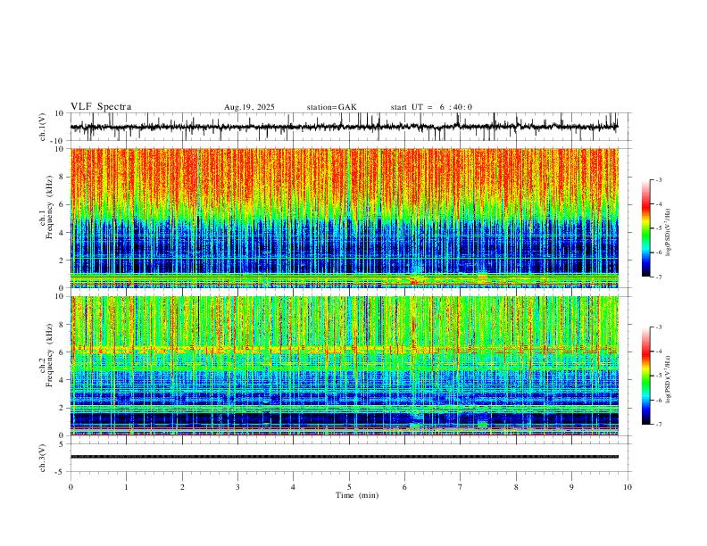Click the time axis tick label "7"
Image resolution: width=707 pixels, height=546 pixels.
click(461, 487)
